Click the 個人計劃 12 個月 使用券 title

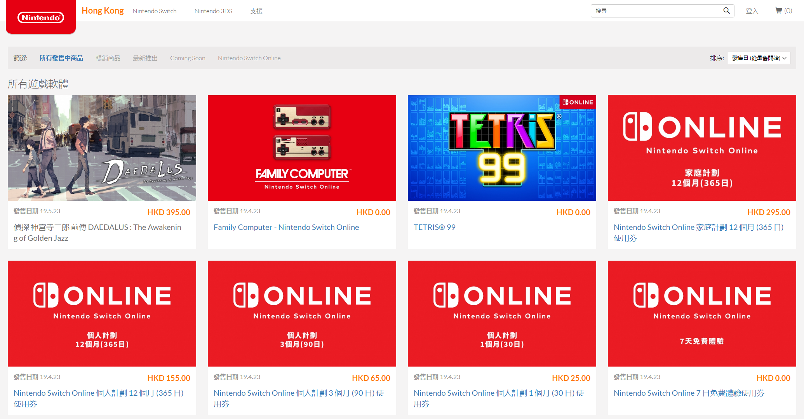pyautogui.click(x=99, y=398)
